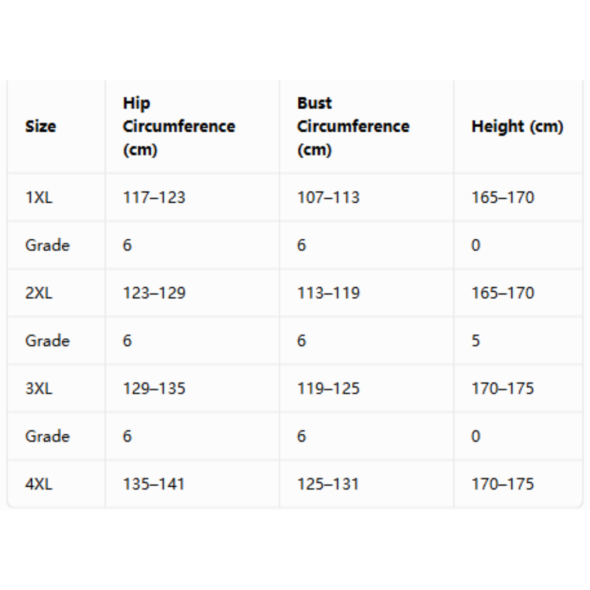Click hip value 135–141
590x590 pixels.
coord(154,484)
